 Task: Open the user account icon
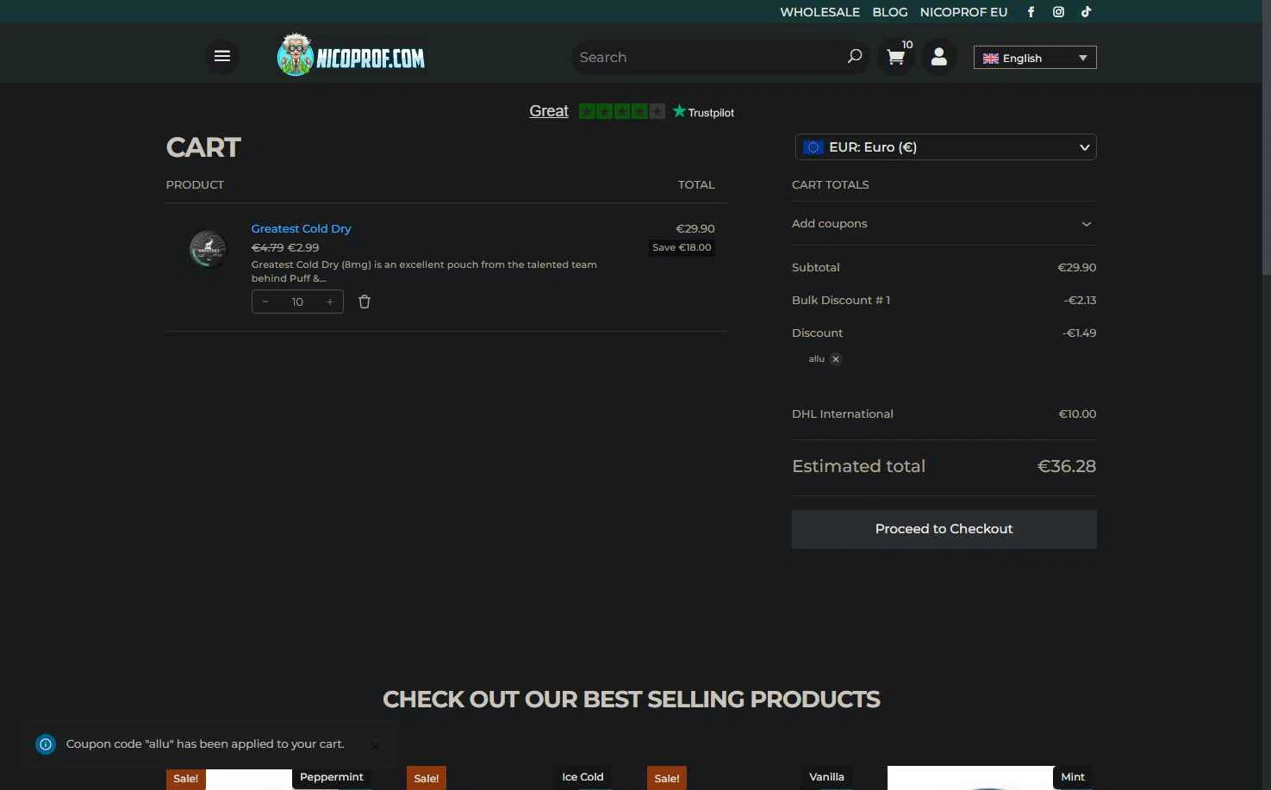click(x=939, y=57)
